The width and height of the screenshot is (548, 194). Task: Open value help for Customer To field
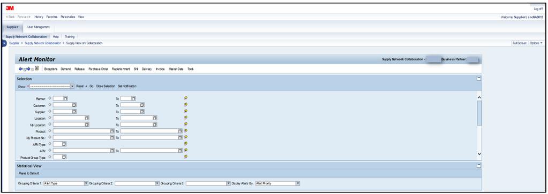[142, 105]
